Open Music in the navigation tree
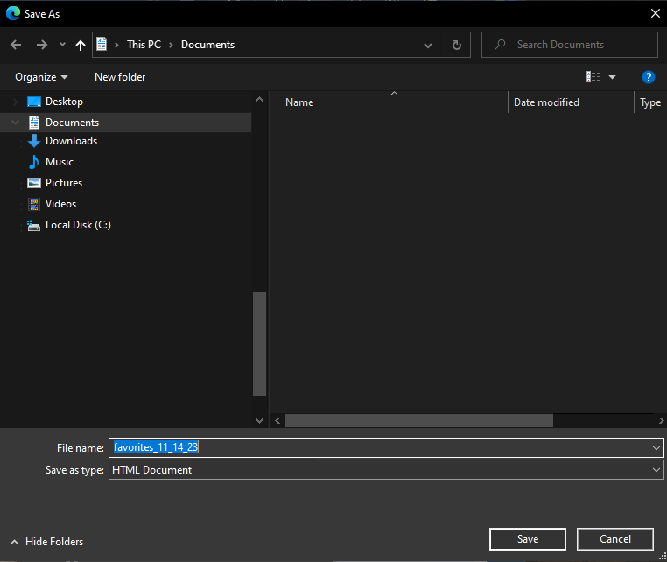This screenshot has width=667, height=562. (60, 162)
